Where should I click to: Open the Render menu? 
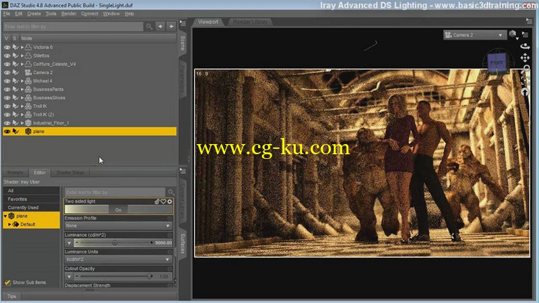point(69,13)
